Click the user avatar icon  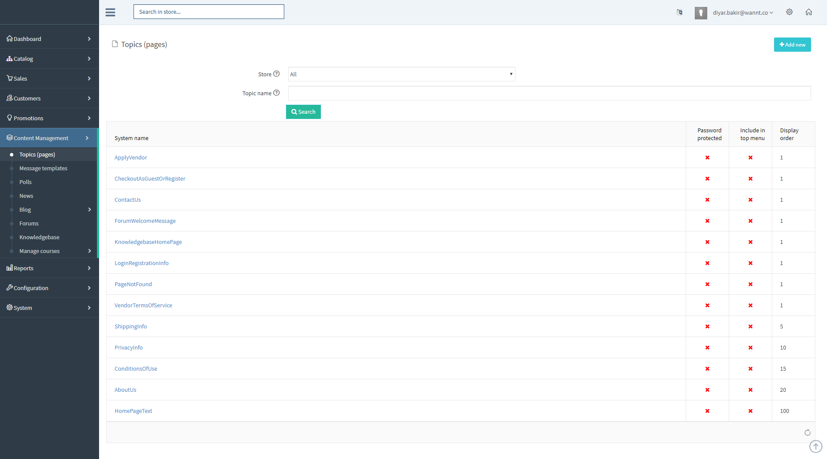[x=701, y=13]
